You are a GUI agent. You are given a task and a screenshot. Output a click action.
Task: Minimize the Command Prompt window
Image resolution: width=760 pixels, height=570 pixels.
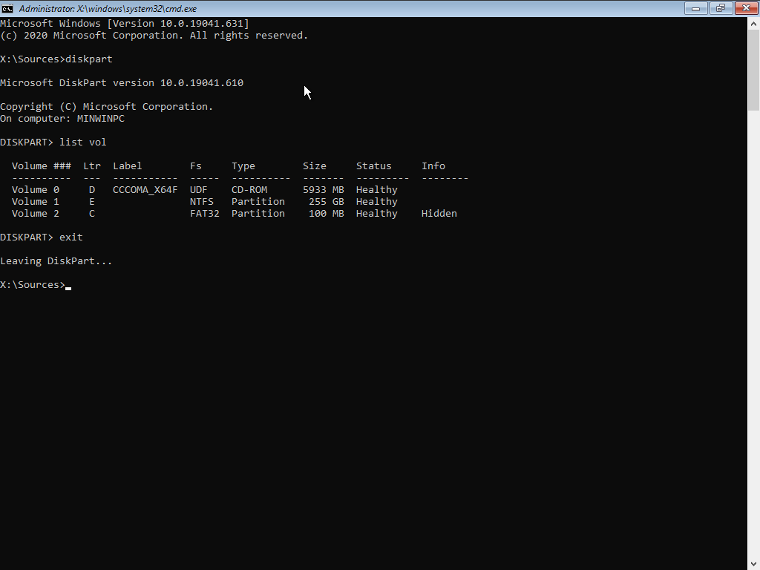695,8
